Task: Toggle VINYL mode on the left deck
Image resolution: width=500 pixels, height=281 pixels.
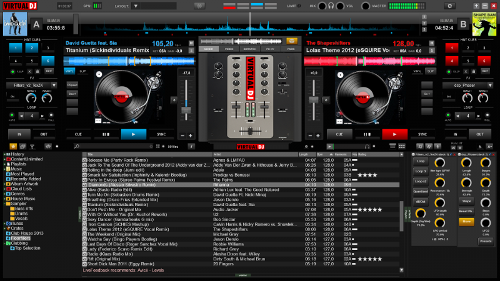Action: pyautogui.click(x=70, y=71)
